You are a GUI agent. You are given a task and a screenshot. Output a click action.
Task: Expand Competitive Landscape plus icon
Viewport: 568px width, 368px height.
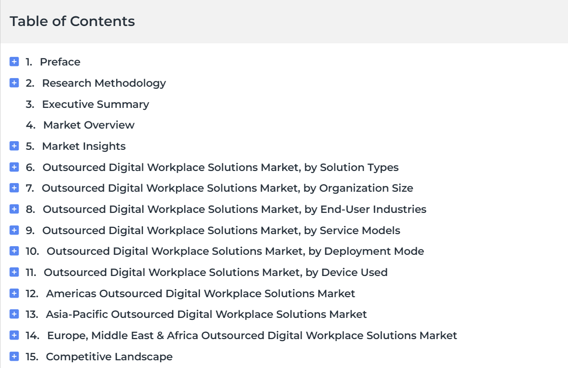(14, 356)
